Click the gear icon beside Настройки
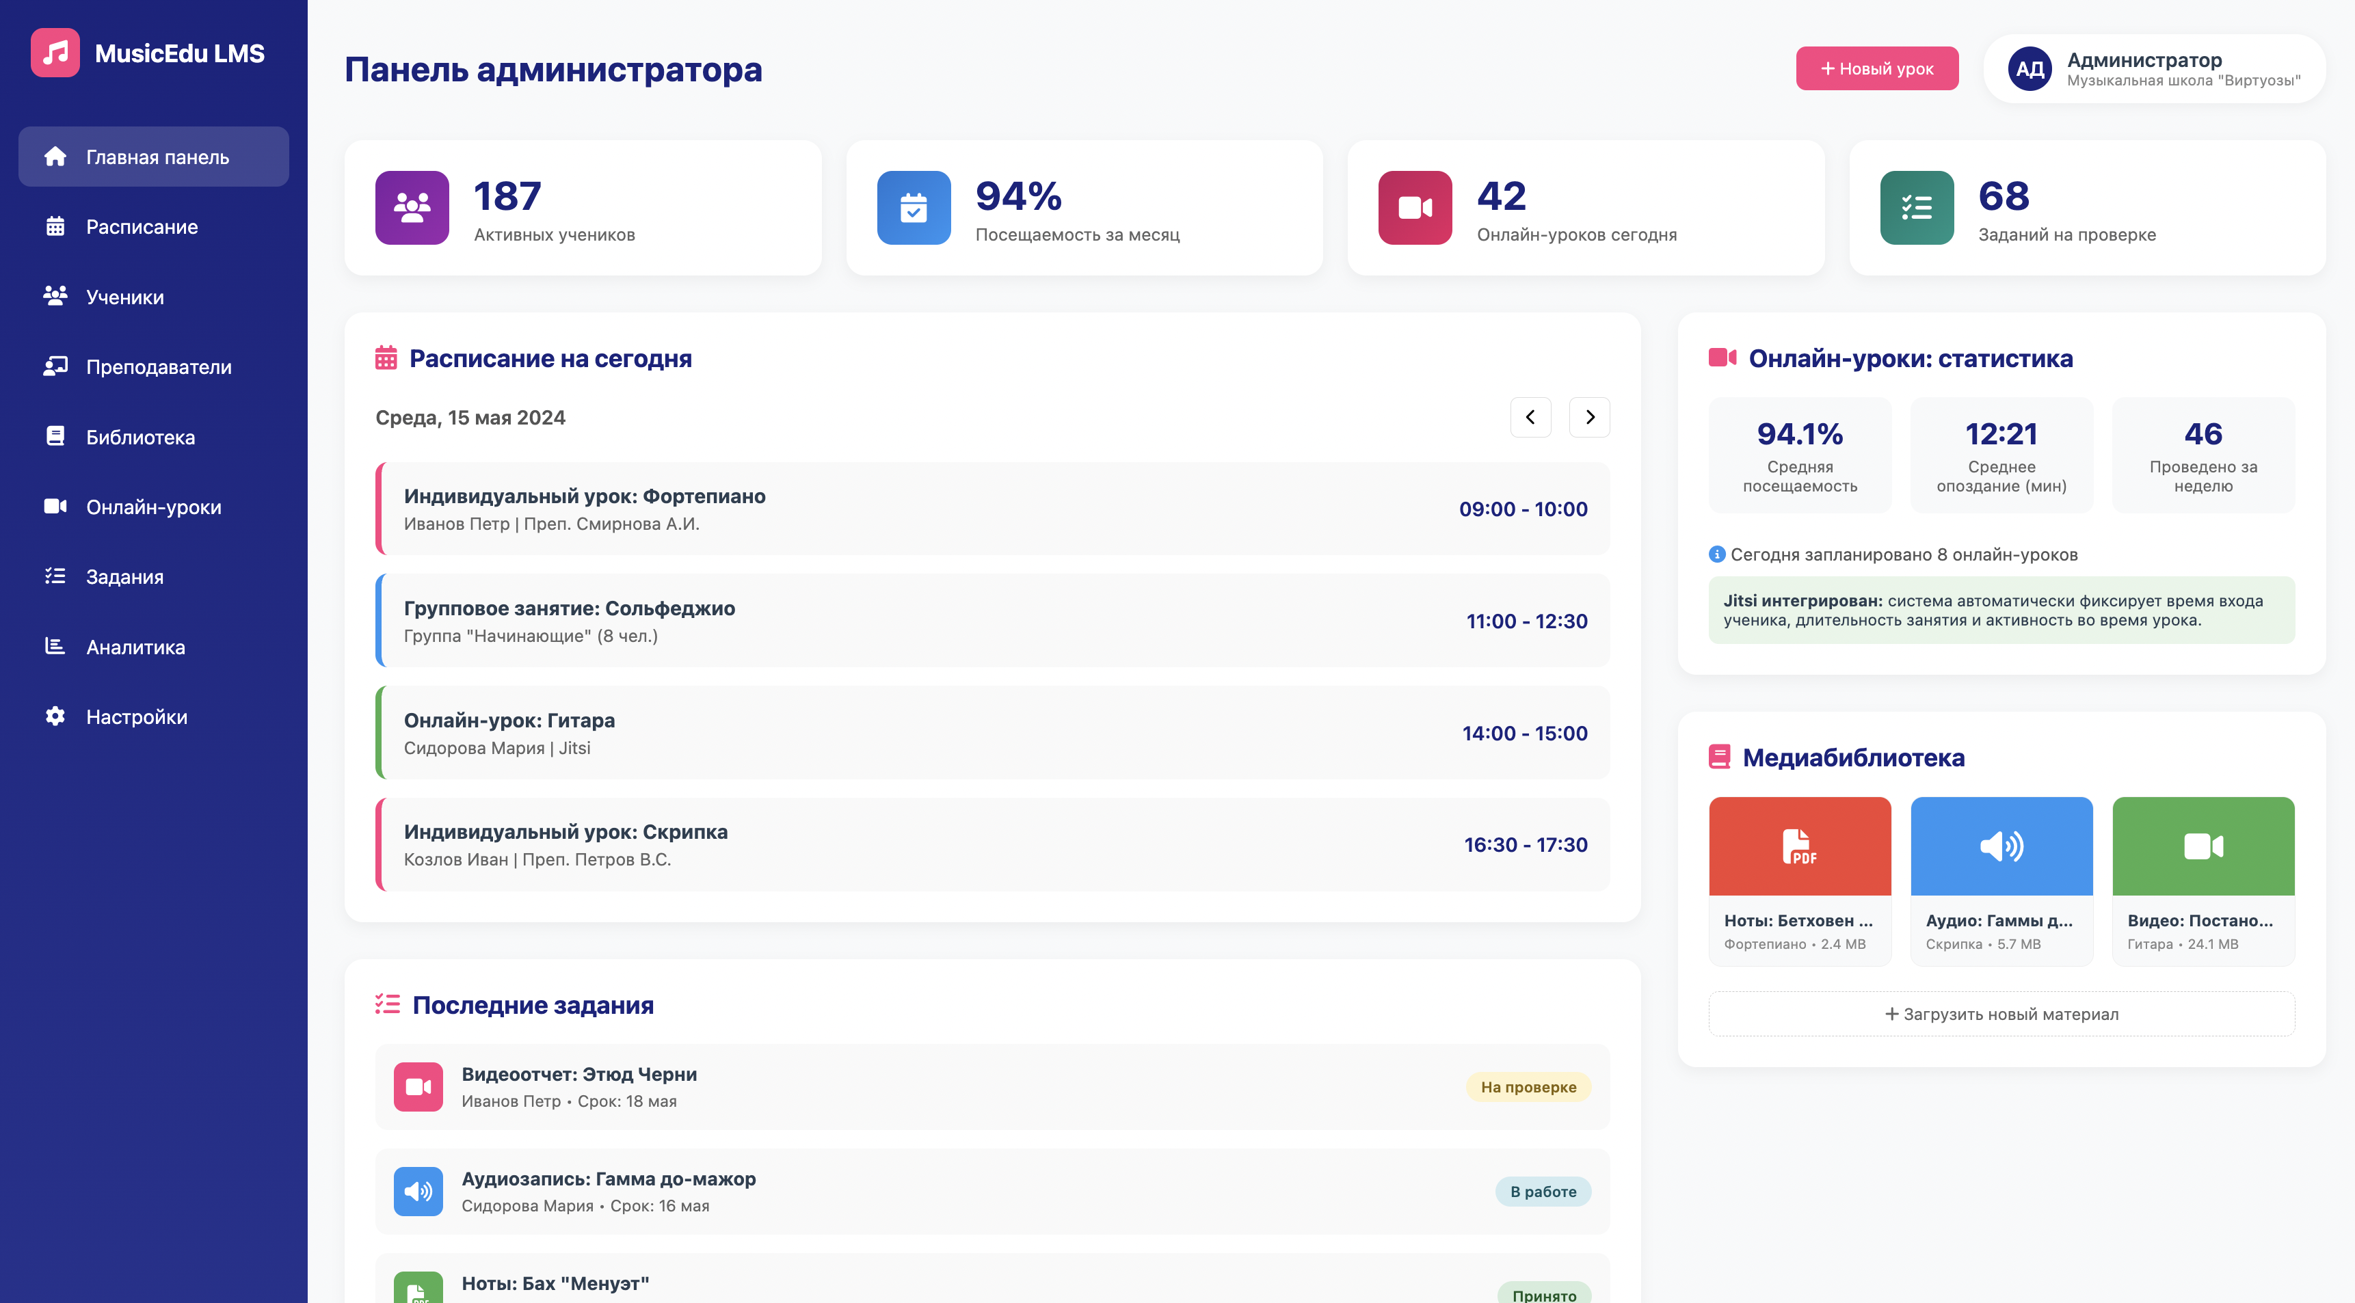2355x1303 pixels. tap(55, 716)
